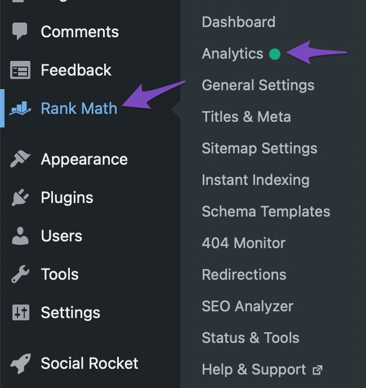366x388 pixels.
Task: Click the green dot next to Analytics
Action: pyautogui.click(x=275, y=54)
